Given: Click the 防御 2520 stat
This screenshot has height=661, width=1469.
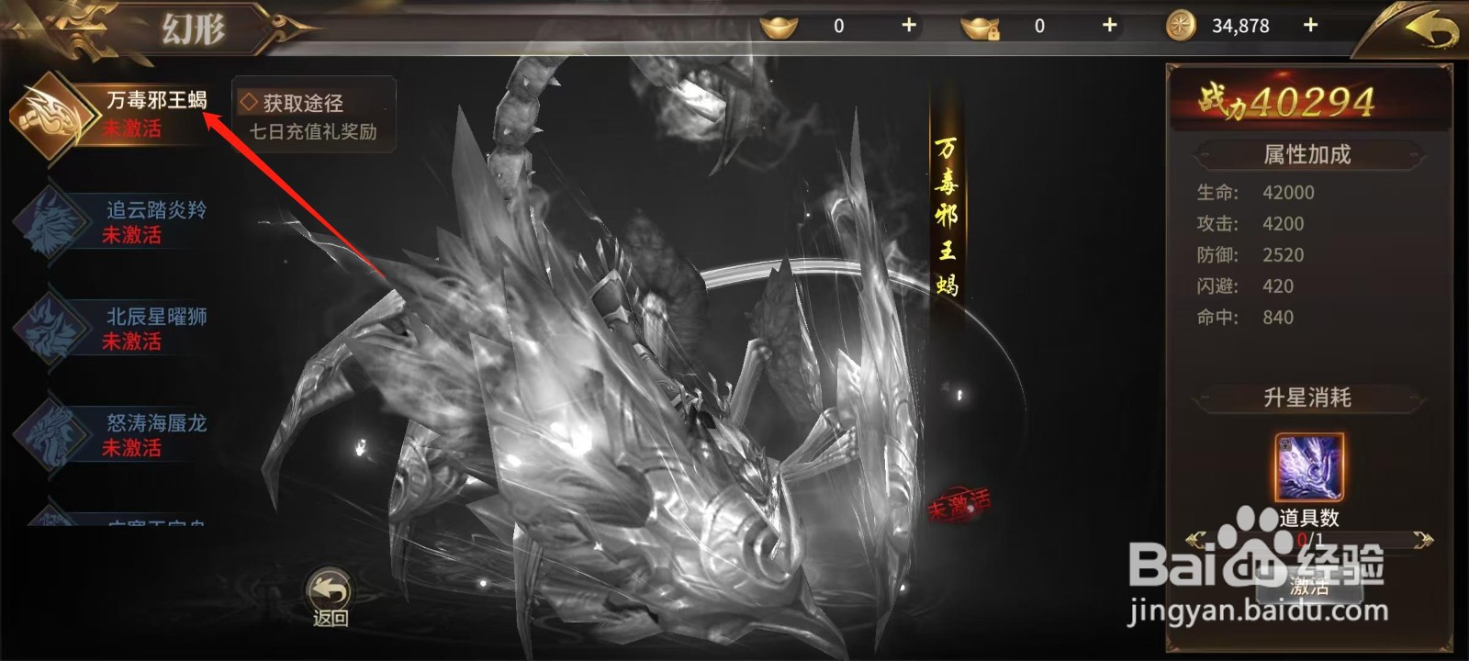Looking at the screenshot, I should click(1250, 255).
